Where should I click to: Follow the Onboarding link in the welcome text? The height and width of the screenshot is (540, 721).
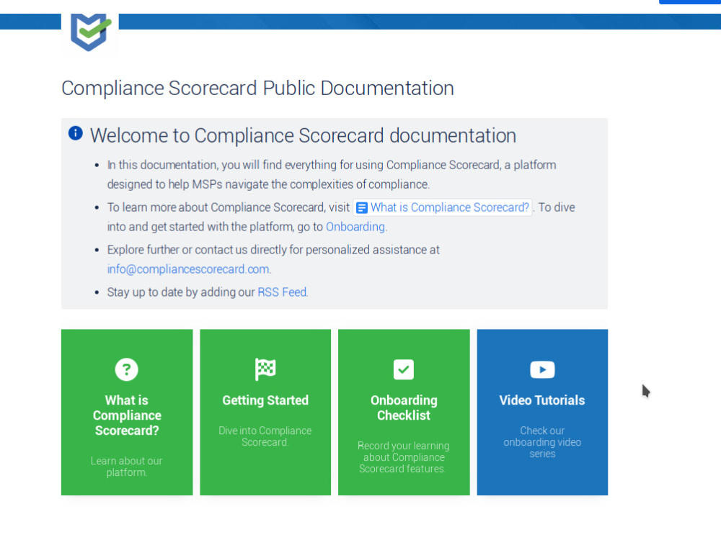coord(355,227)
